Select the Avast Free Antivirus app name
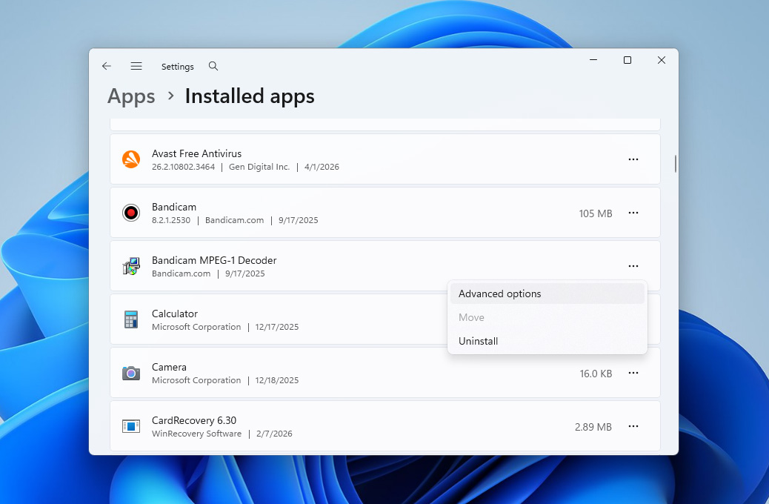Viewport: 769px width, 504px height. point(196,153)
